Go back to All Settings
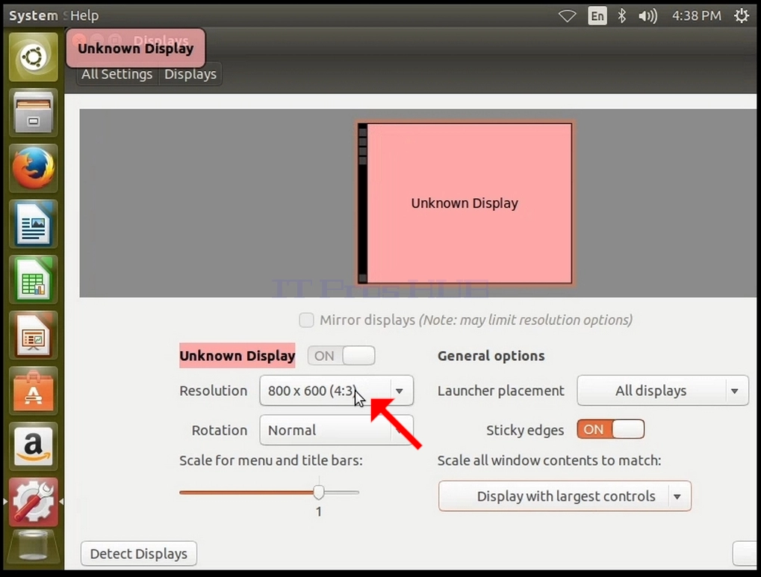 tap(117, 74)
